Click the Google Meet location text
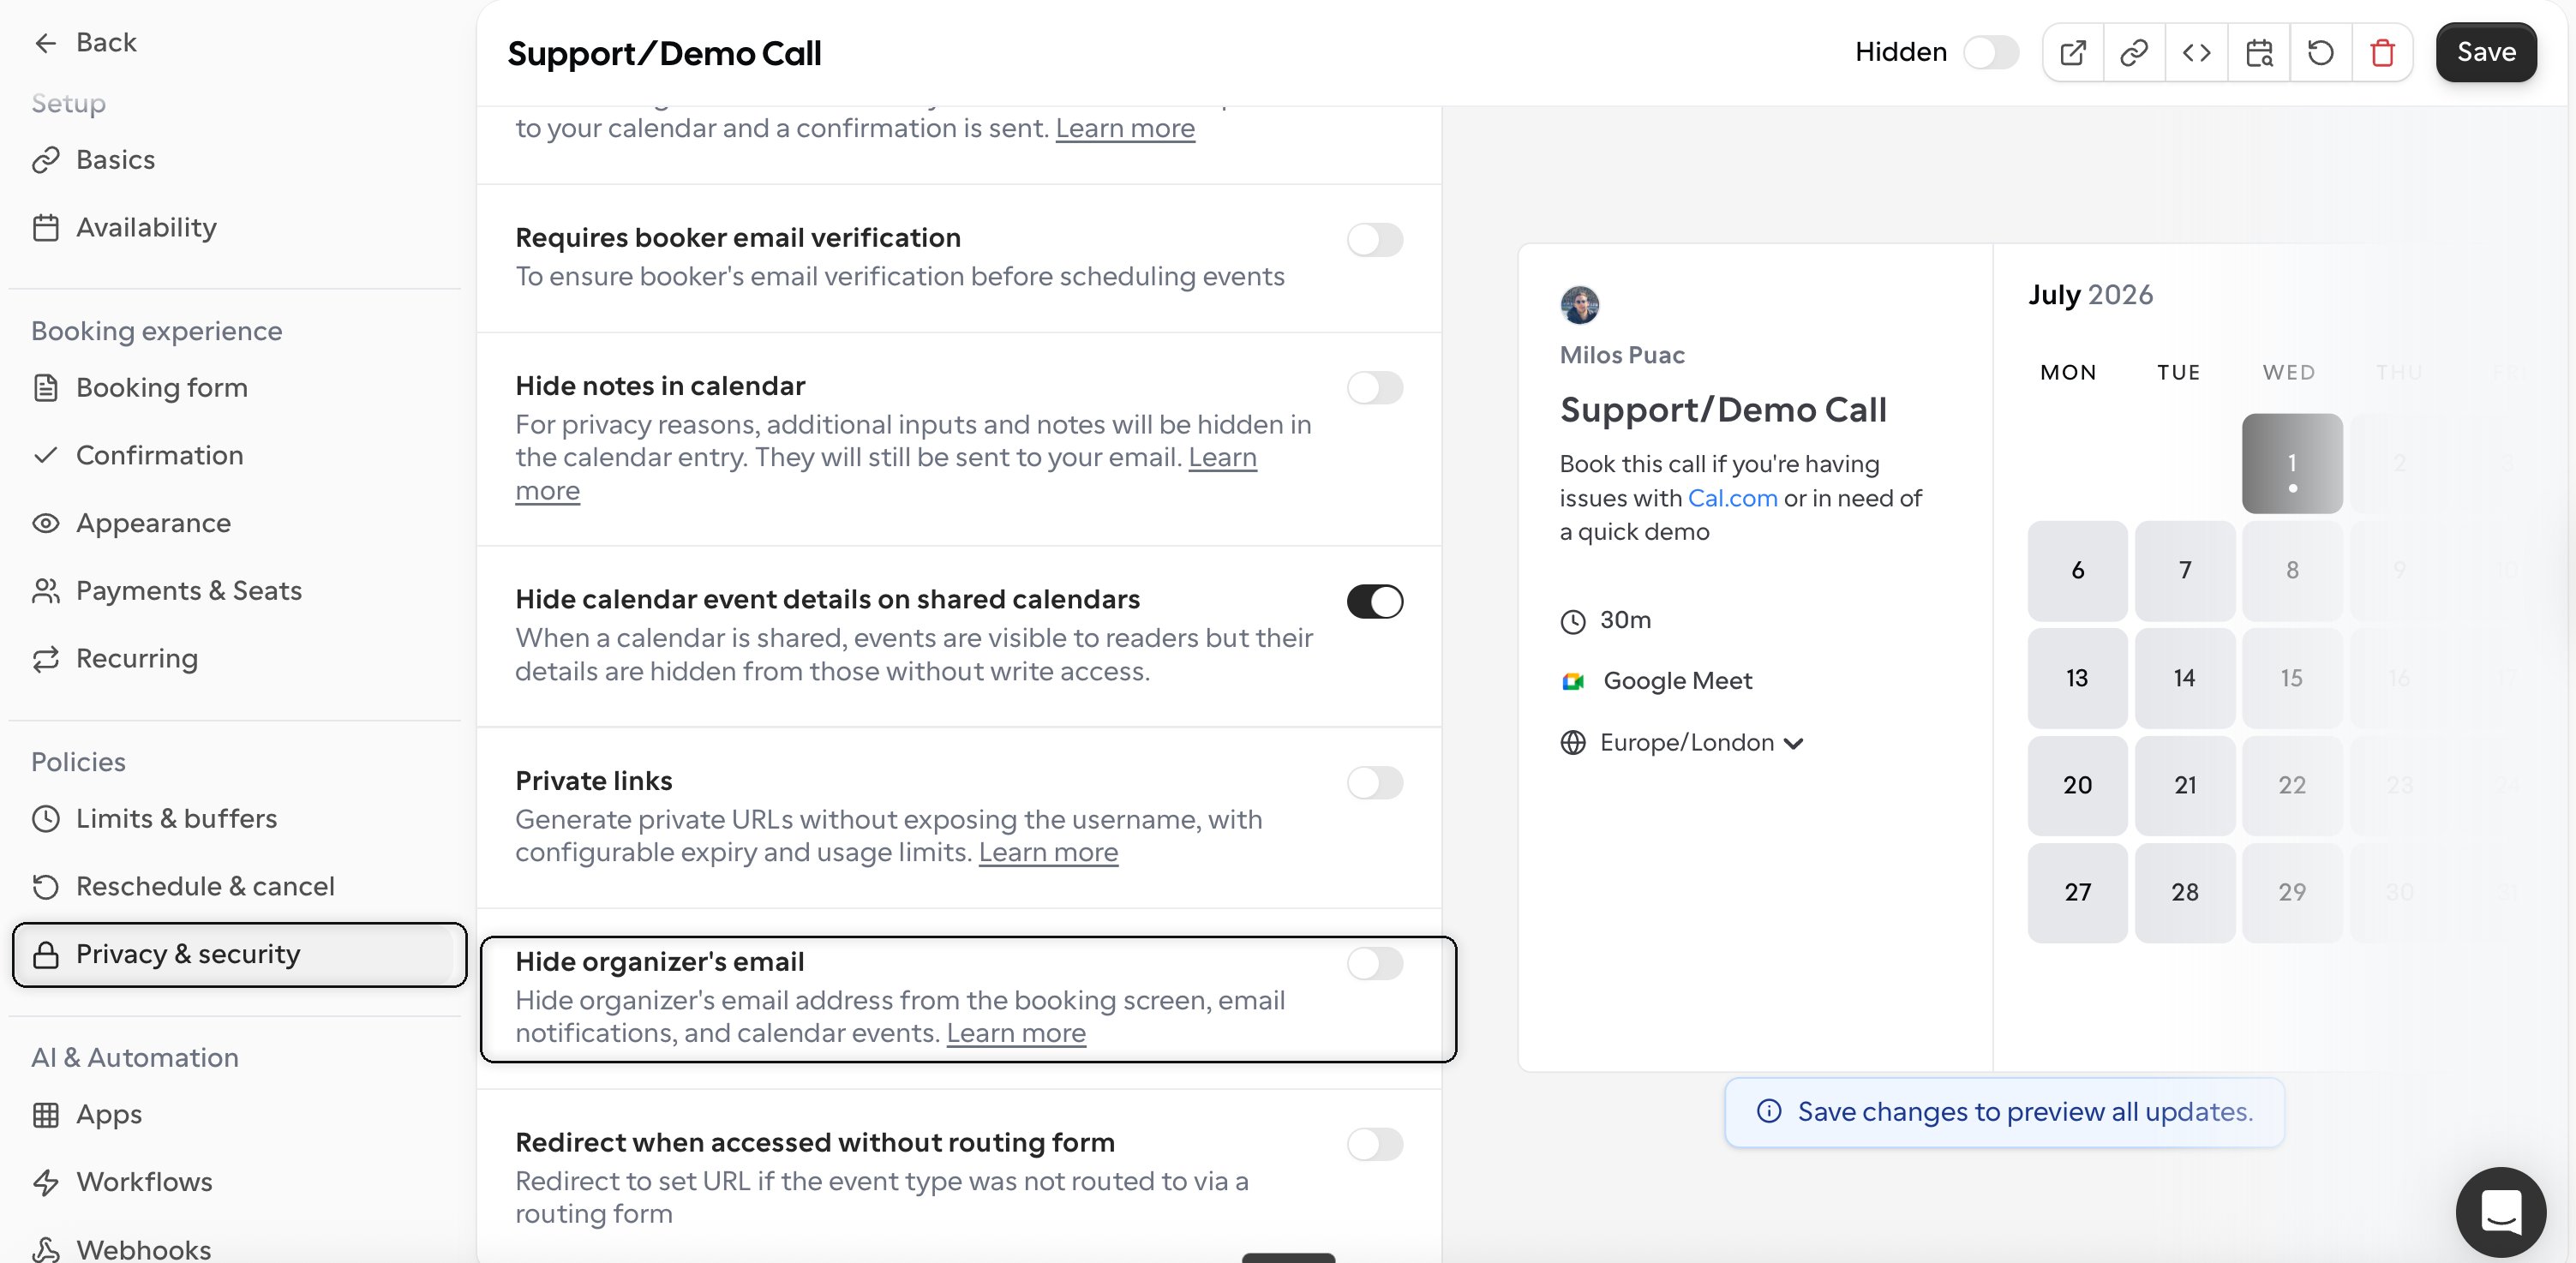Image resolution: width=2576 pixels, height=1263 pixels. pyautogui.click(x=1677, y=681)
